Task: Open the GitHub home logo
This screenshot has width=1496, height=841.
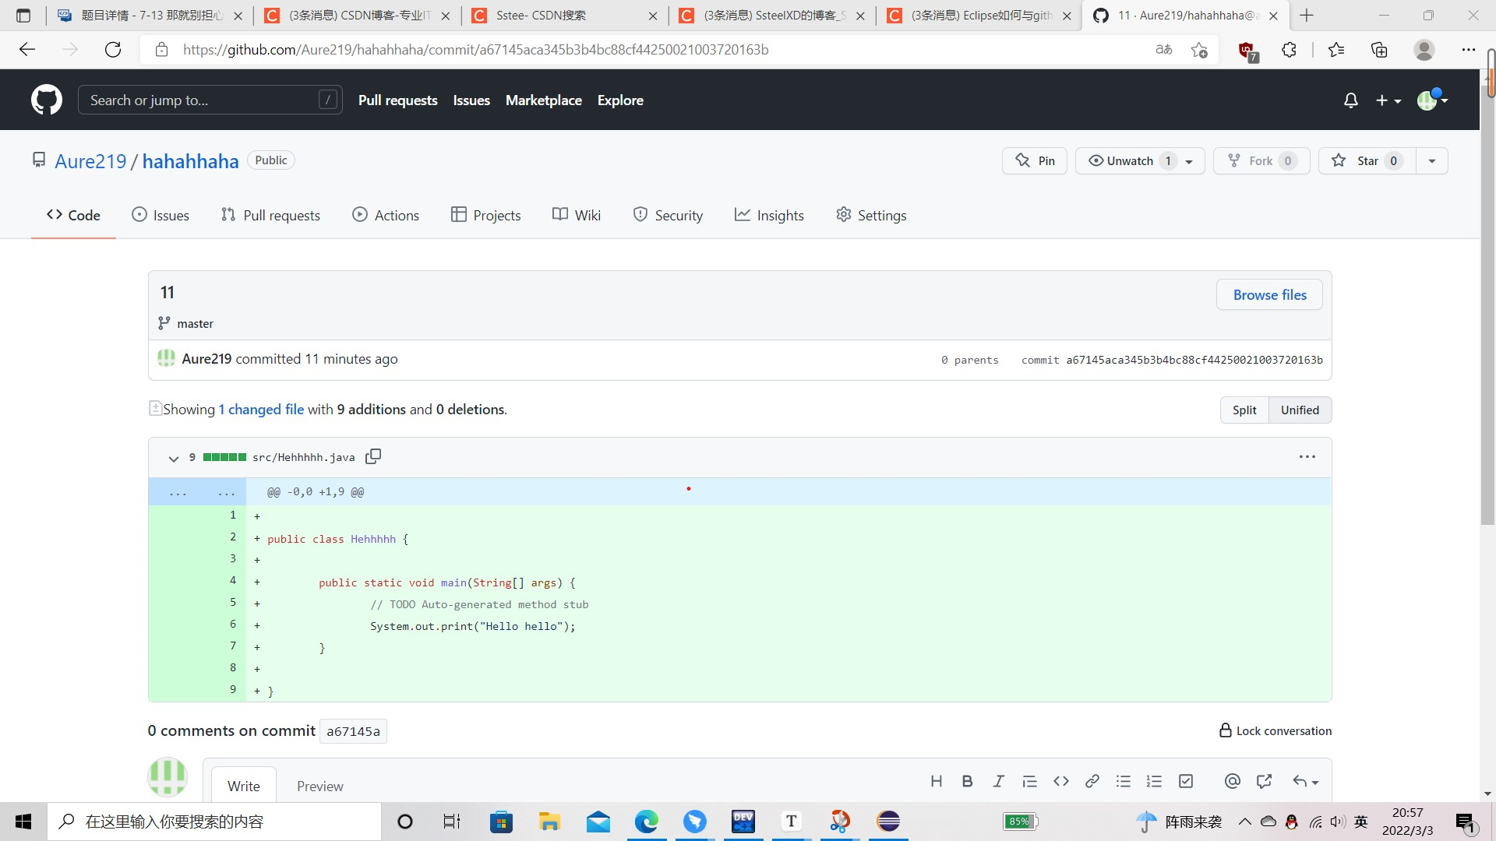Action: [47, 100]
